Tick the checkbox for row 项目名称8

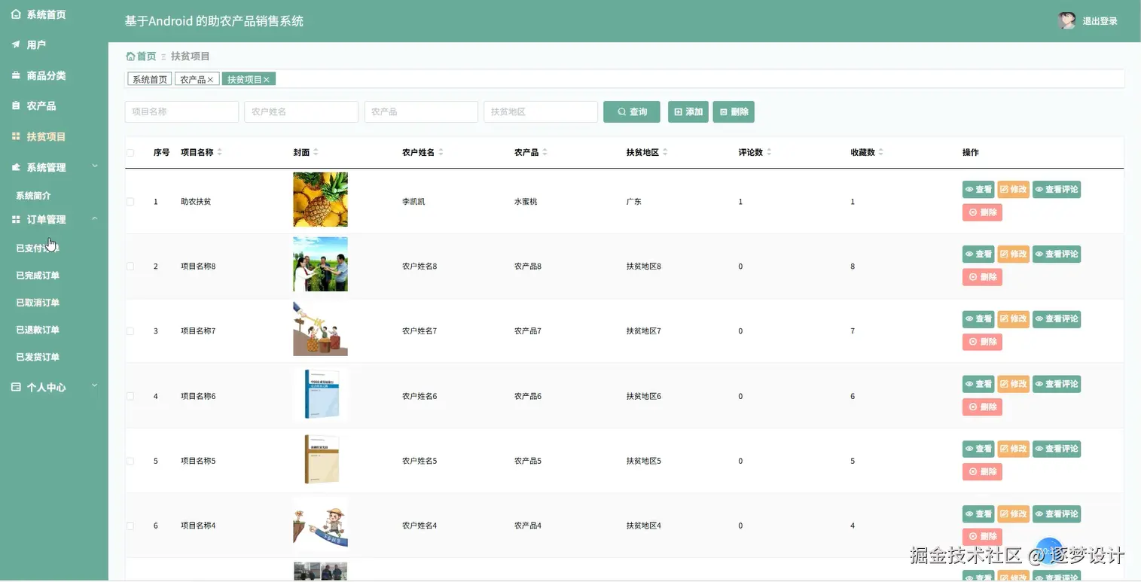click(130, 267)
